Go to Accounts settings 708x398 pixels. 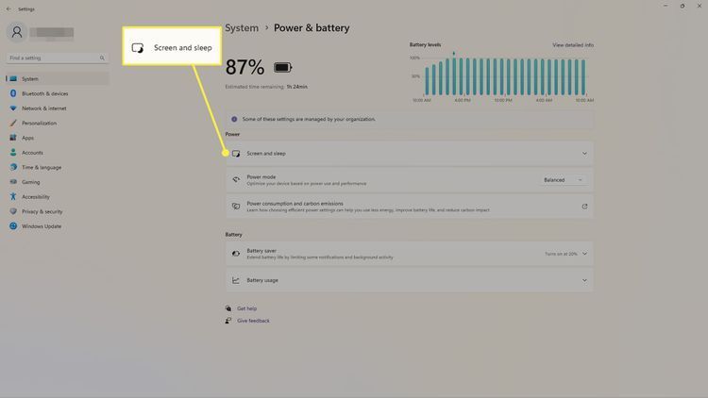32,152
